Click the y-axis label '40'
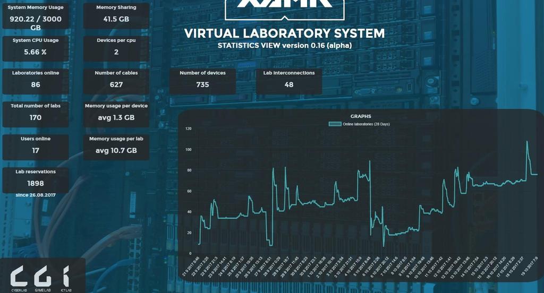 click(190, 212)
